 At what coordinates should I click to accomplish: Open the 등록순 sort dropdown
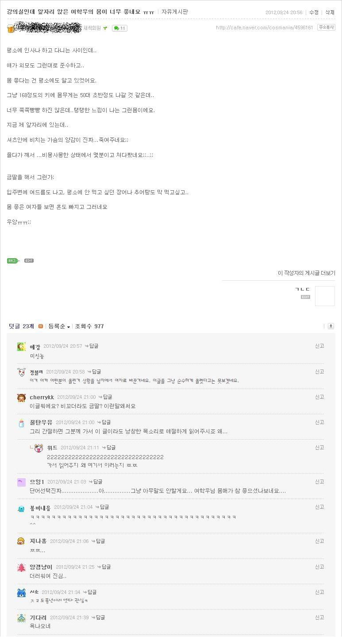click(x=59, y=326)
